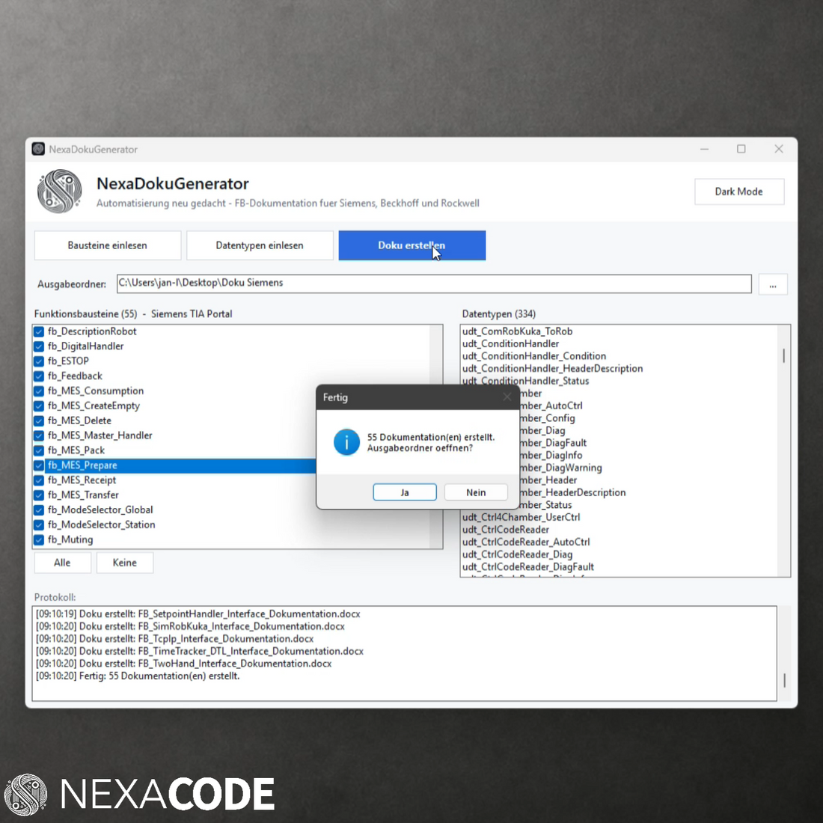Click log line Fertig: 55 Dokumentation(en) erstellt
823x823 pixels.
138,676
